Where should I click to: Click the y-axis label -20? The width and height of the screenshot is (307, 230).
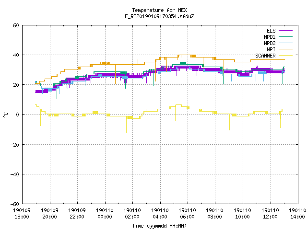(14, 145)
